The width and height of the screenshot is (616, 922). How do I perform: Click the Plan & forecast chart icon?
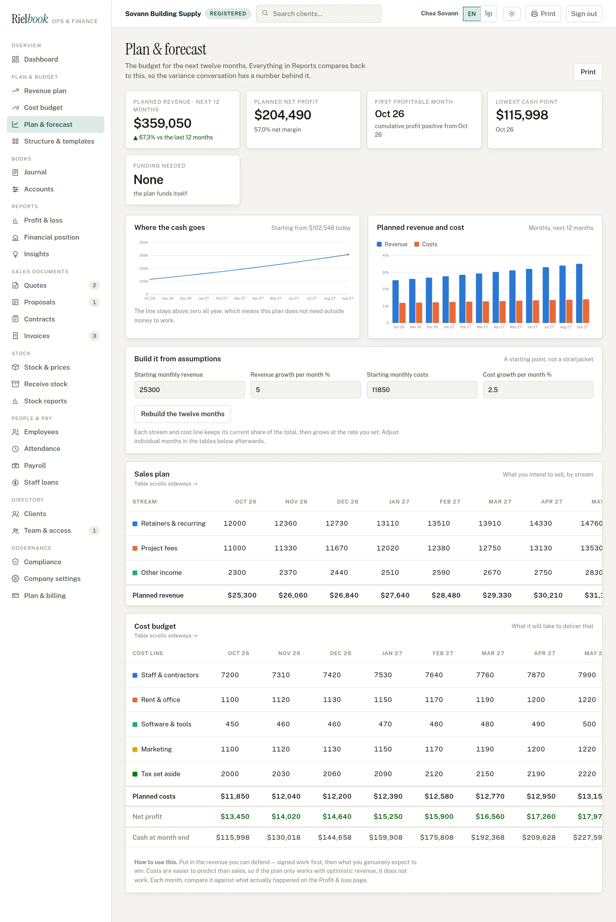(x=15, y=125)
